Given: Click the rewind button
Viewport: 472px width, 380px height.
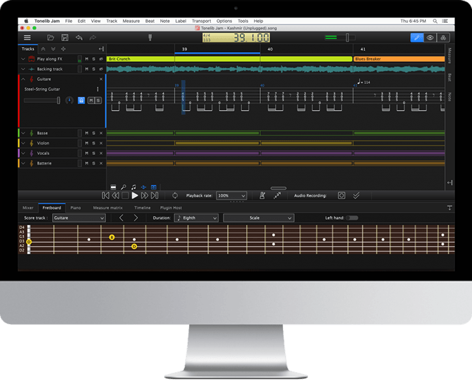Looking at the screenshot, I should pos(115,196).
